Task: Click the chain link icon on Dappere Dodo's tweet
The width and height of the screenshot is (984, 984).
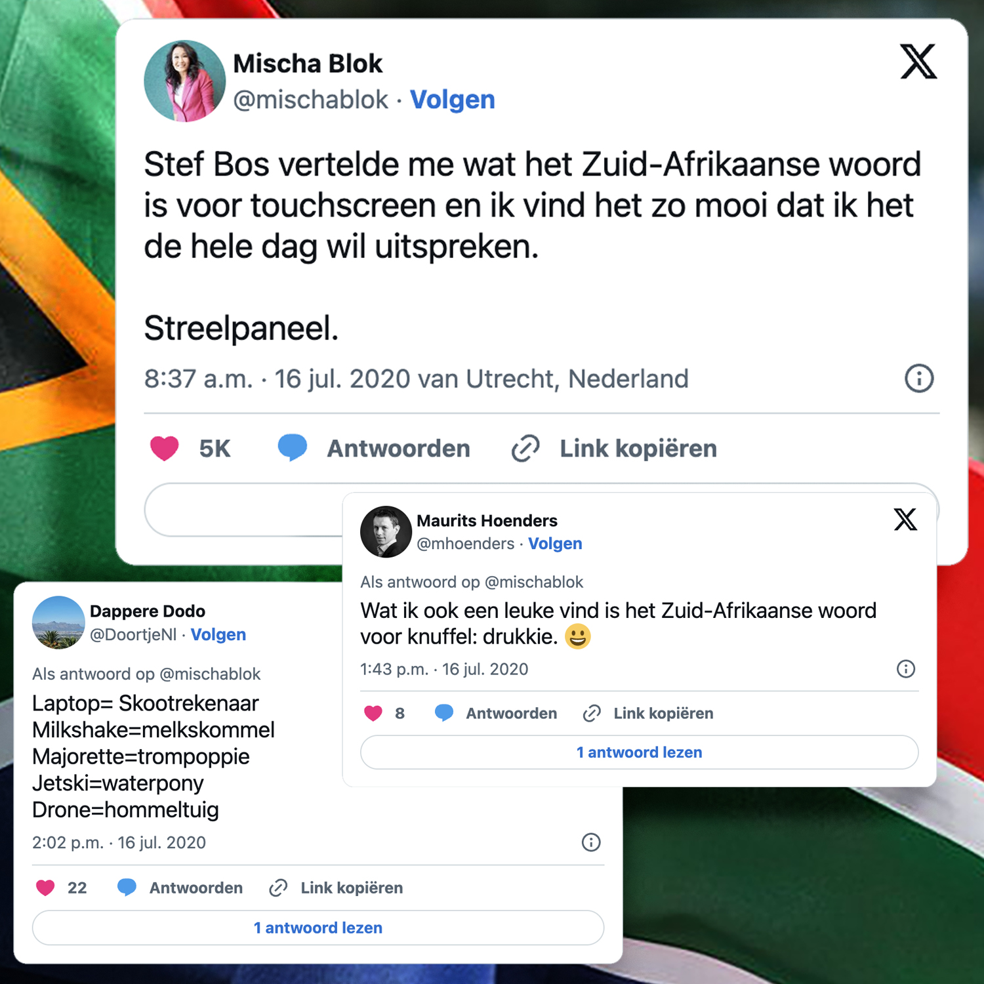Action: pos(278,888)
